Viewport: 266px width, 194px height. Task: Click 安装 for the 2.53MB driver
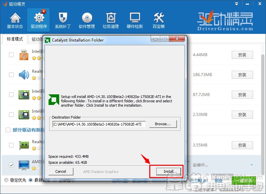(x=242, y=115)
